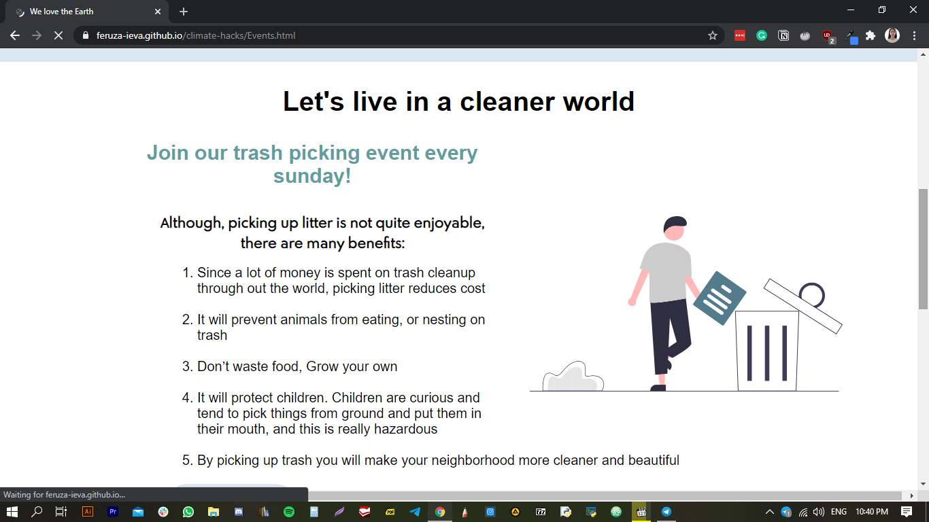This screenshot has width=929, height=522.
Task: View site information via the lock icon
Action: pyautogui.click(x=86, y=35)
